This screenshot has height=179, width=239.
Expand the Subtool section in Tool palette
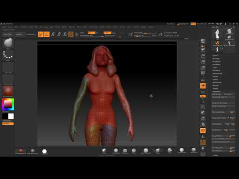tap(215, 56)
